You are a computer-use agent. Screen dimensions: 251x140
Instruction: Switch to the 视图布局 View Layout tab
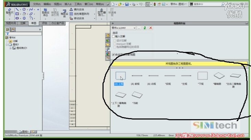pyautogui.click(x=11, y=23)
